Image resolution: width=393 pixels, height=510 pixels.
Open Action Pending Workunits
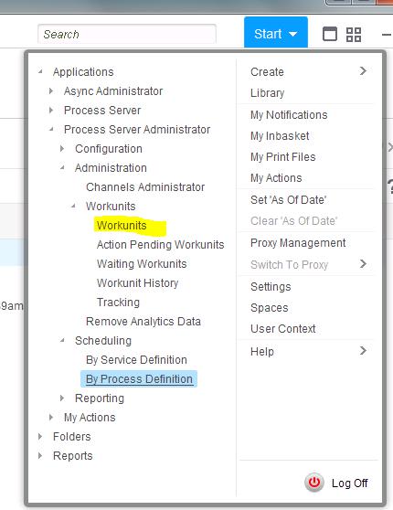pyautogui.click(x=160, y=245)
